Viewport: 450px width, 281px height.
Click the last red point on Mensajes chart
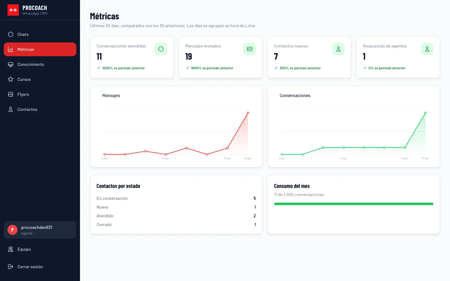click(248, 113)
